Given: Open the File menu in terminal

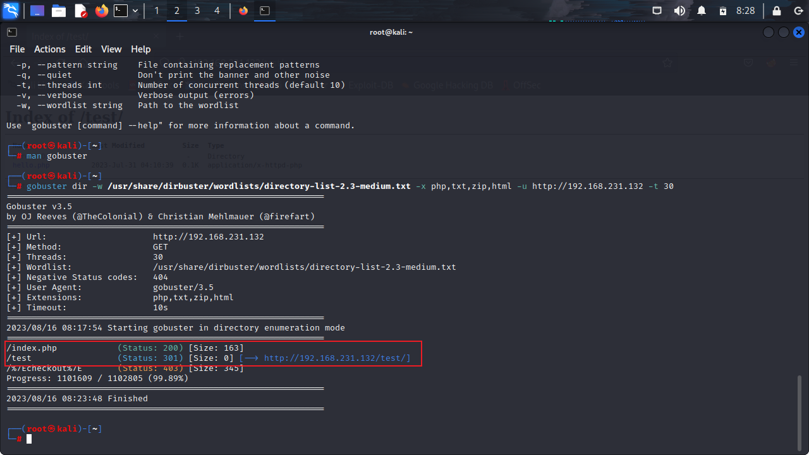Looking at the screenshot, I should click(17, 49).
